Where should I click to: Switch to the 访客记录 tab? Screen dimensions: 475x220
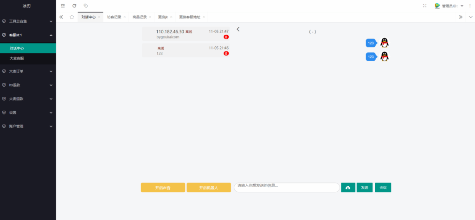114,17
